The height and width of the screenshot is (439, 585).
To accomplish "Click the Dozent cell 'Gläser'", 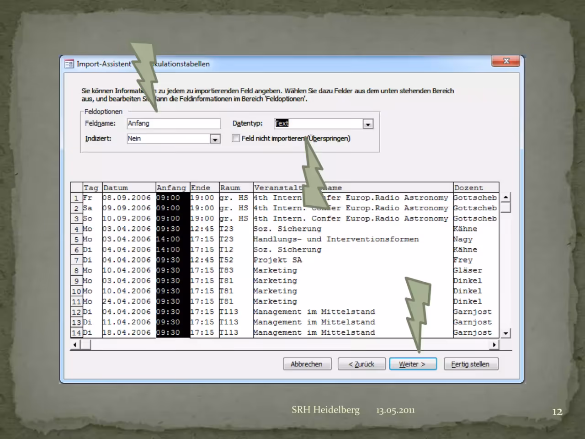I will [x=468, y=270].
